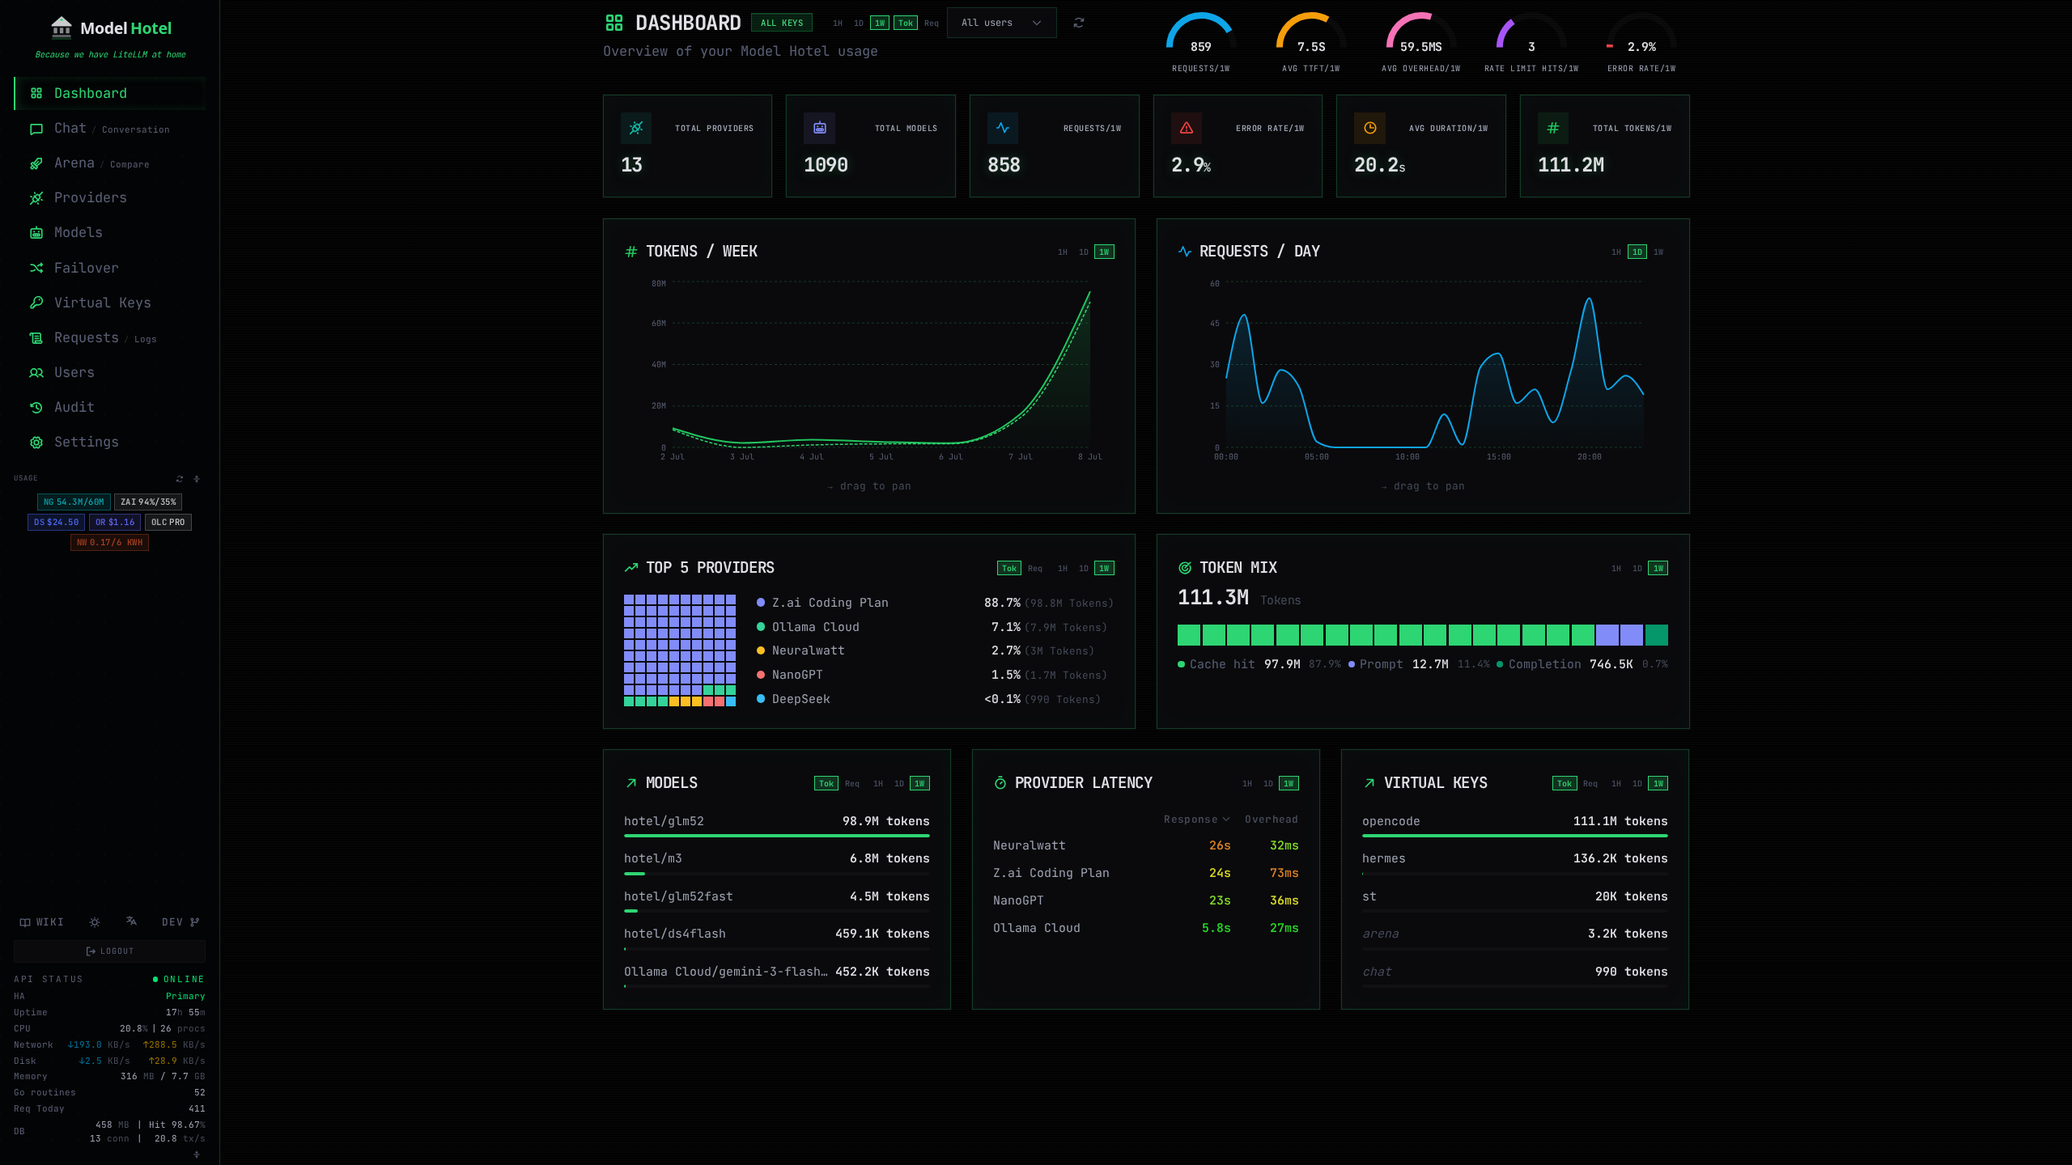Select the hotel/glm52 model row
The image size is (2072, 1165).
pos(777,826)
